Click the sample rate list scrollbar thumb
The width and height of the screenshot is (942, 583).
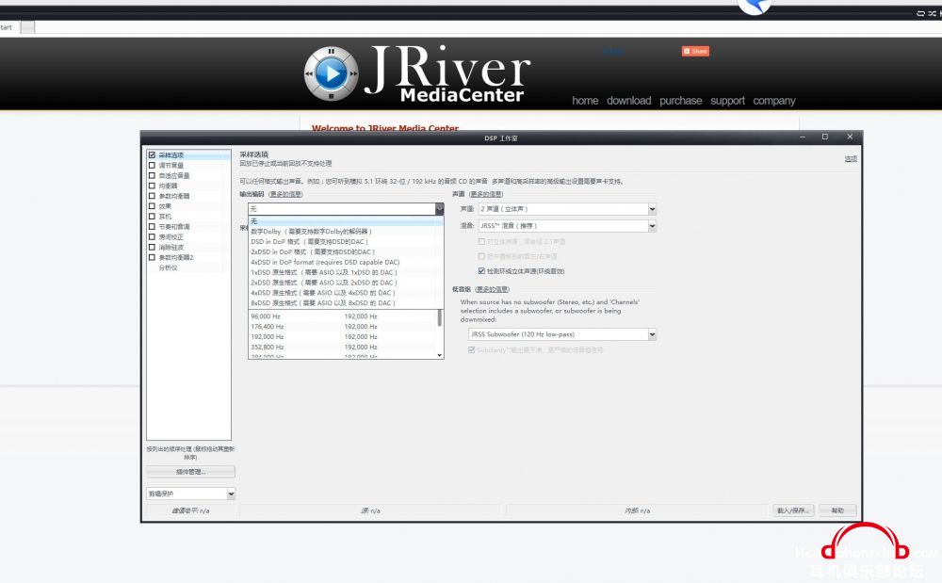click(440, 318)
